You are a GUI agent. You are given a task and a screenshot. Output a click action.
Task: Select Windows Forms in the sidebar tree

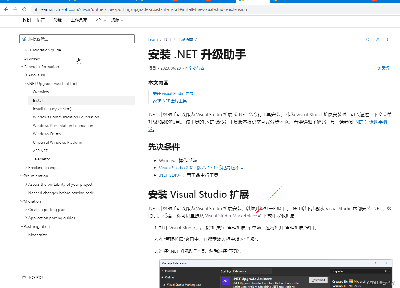[47, 134]
